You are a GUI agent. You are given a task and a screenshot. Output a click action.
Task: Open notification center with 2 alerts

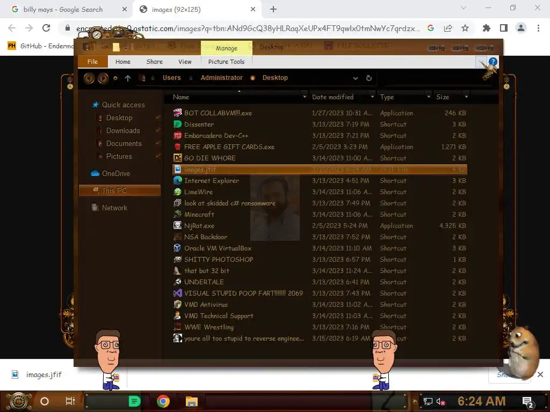528,402
